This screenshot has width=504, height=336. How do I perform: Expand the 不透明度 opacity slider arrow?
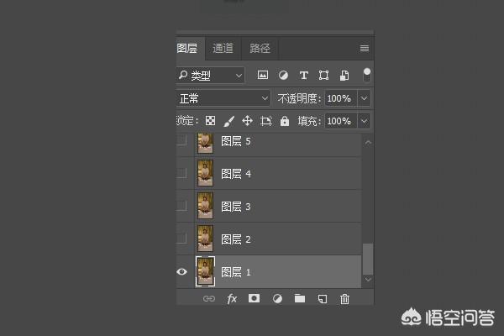point(365,98)
